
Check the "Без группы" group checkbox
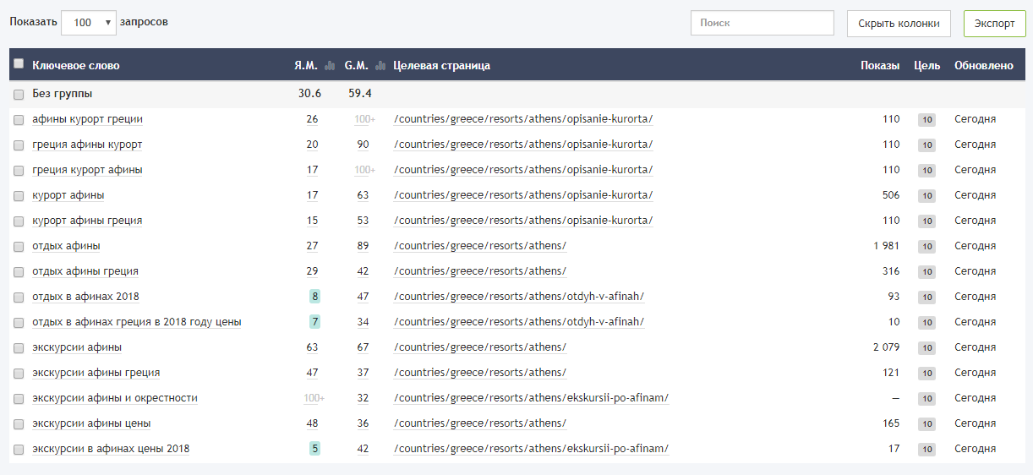point(19,94)
